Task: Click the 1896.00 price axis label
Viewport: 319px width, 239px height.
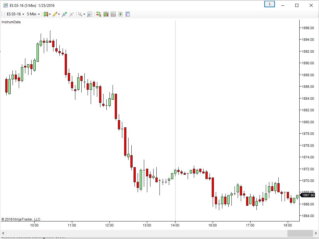Action: coord(308,28)
